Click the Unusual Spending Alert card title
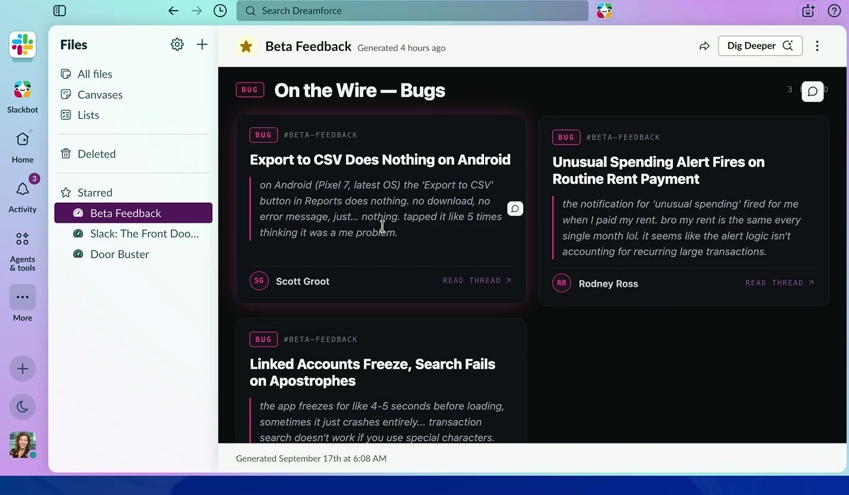This screenshot has width=849, height=495. coord(658,170)
